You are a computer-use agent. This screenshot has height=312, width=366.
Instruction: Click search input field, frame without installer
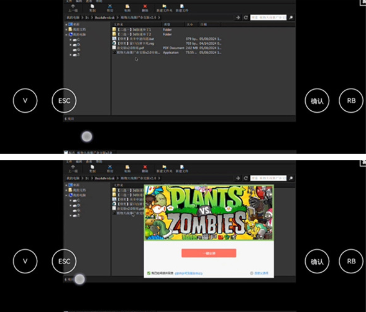(268, 17)
